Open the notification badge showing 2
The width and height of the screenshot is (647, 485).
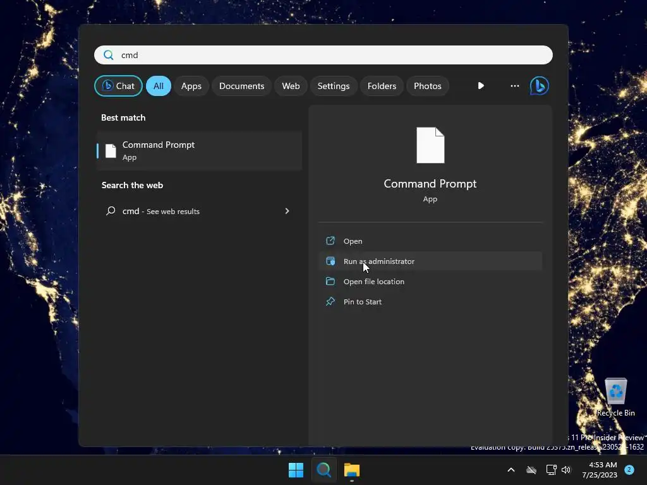629,470
